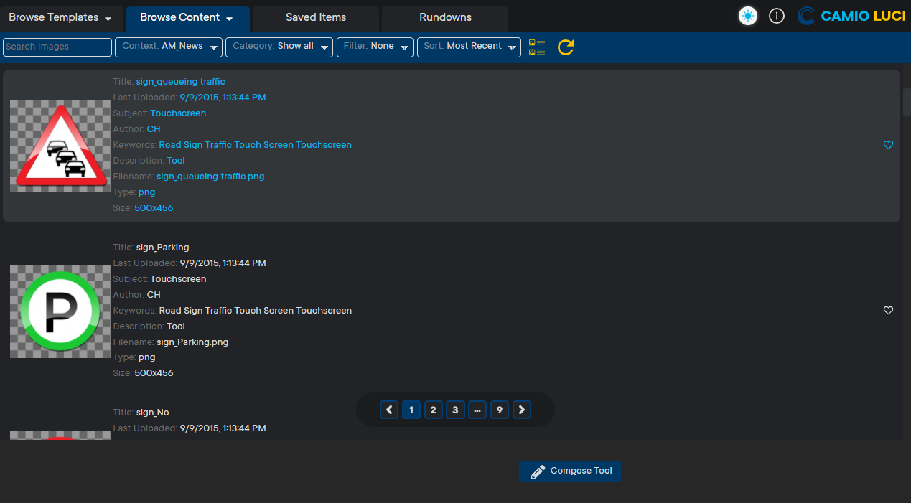Toggle the light/dark theme sun icon
This screenshot has height=503, width=911.
pyautogui.click(x=748, y=16)
